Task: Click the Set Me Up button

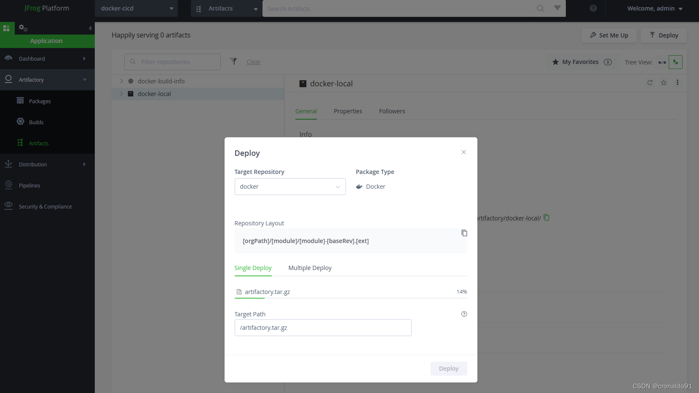Action: pos(609,35)
